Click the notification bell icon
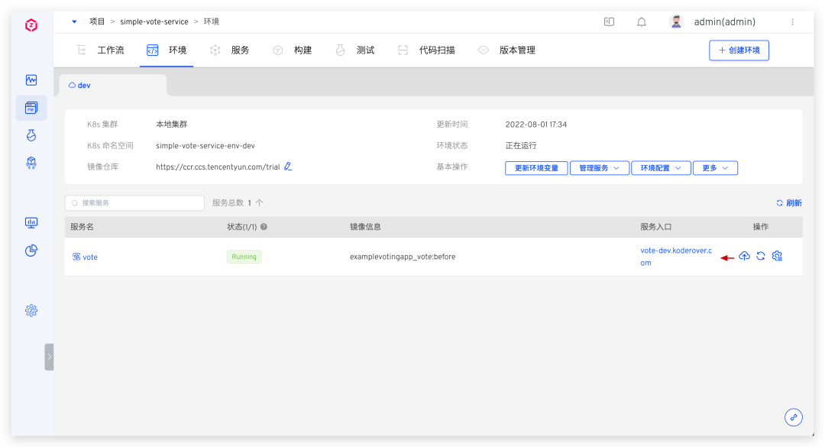Image resolution: width=825 pixels, height=447 pixels. [642, 22]
